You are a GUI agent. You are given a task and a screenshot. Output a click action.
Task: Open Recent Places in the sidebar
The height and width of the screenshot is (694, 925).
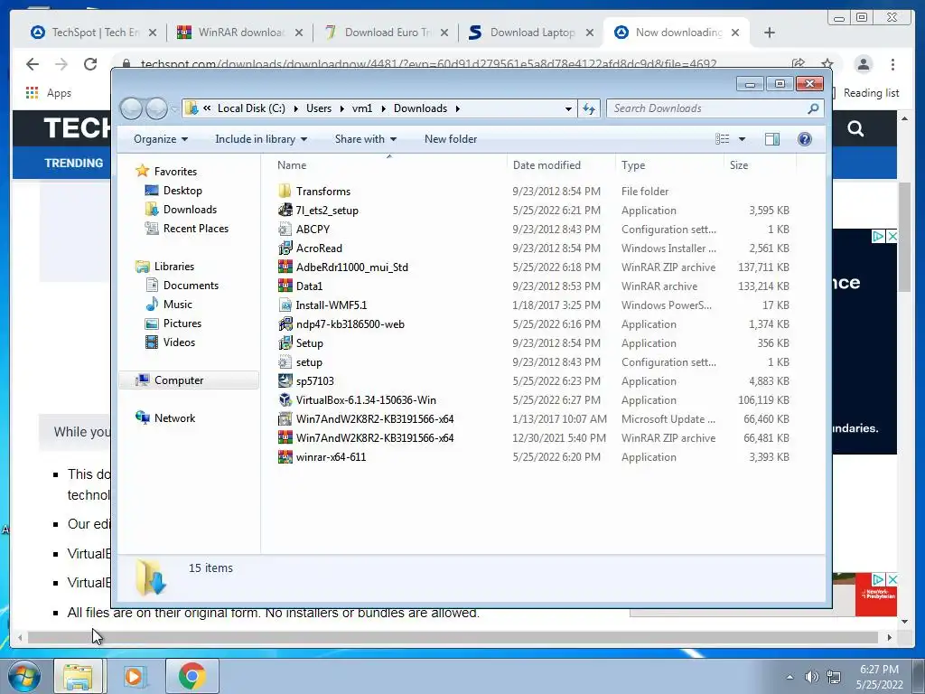195,228
